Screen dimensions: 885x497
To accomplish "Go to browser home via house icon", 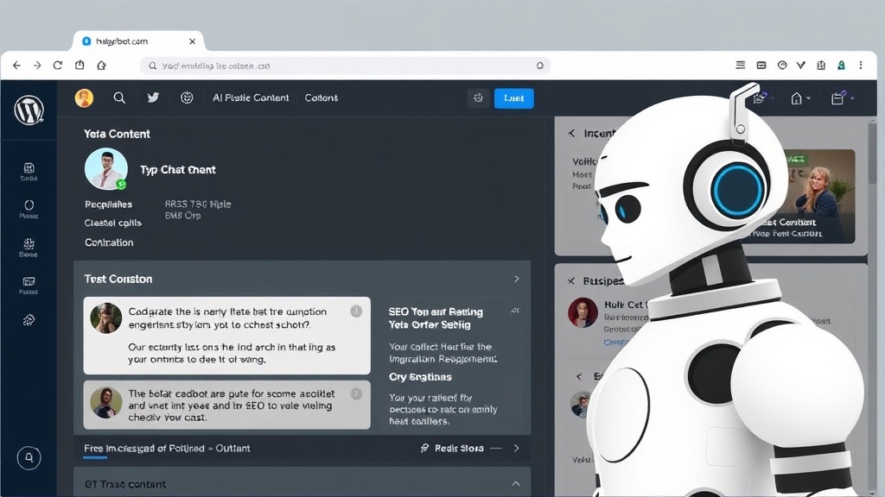I will click(x=101, y=65).
